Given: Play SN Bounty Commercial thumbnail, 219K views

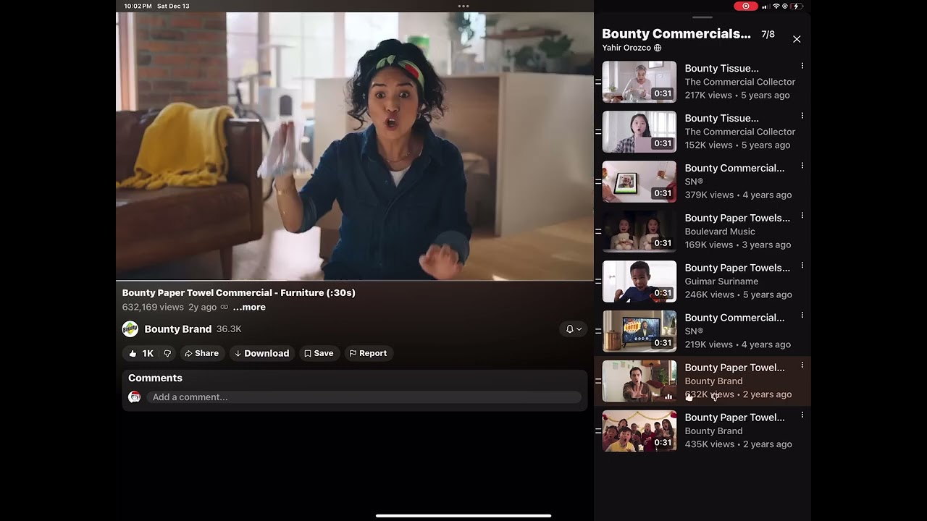Looking at the screenshot, I should pyautogui.click(x=639, y=331).
